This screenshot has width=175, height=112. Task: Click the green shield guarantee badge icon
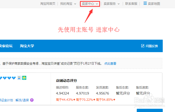[x=24, y=78]
